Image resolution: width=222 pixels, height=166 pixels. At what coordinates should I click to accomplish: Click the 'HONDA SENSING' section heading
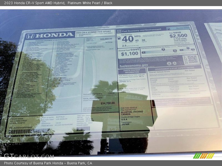(x=60, y=78)
